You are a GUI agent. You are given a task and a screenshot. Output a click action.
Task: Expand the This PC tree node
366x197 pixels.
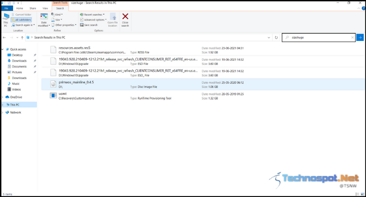click(3, 105)
